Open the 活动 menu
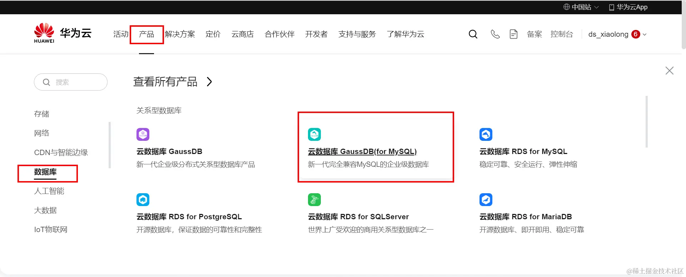This screenshot has height=277, width=686. 121,34
